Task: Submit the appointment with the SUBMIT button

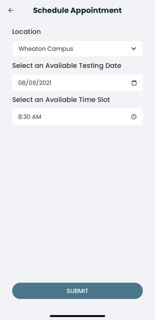Action: coord(77,291)
